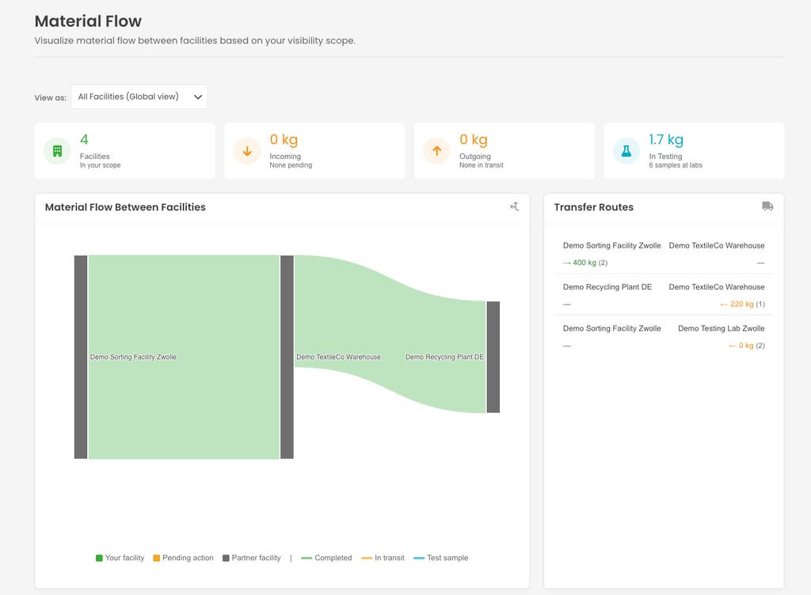Select the 400 kg transfer route row
811x595 pixels.
(664, 254)
